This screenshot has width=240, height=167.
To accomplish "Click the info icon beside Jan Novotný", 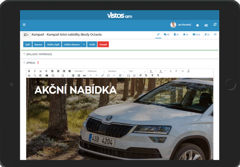I will pyautogui.click(x=197, y=25).
